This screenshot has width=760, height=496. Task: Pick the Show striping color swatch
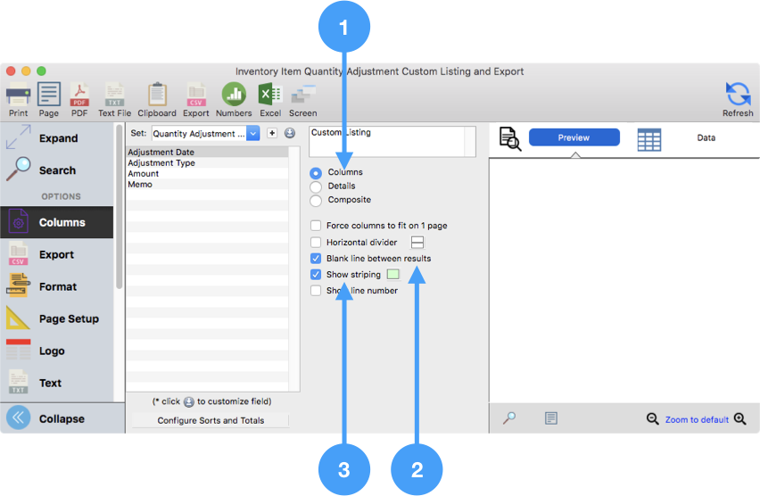pyautogui.click(x=392, y=275)
